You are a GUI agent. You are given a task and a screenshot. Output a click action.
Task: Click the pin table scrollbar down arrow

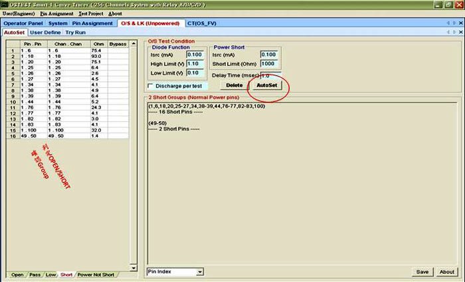coord(134,266)
